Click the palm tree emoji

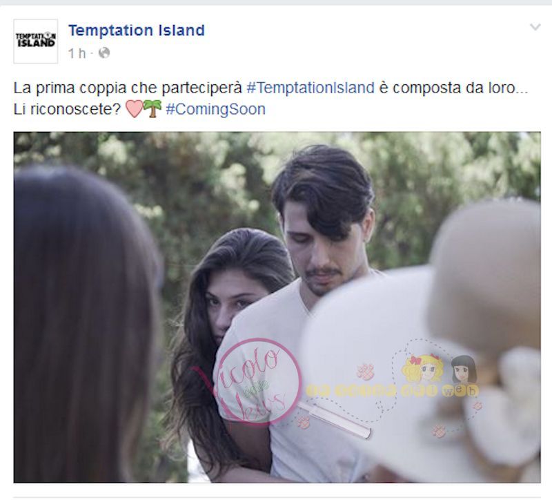(152, 108)
